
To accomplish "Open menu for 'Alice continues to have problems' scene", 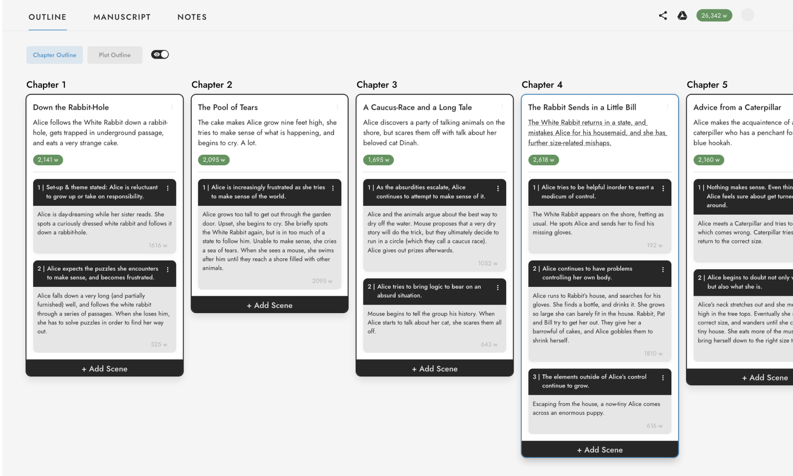I will pyautogui.click(x=663, y=270).
